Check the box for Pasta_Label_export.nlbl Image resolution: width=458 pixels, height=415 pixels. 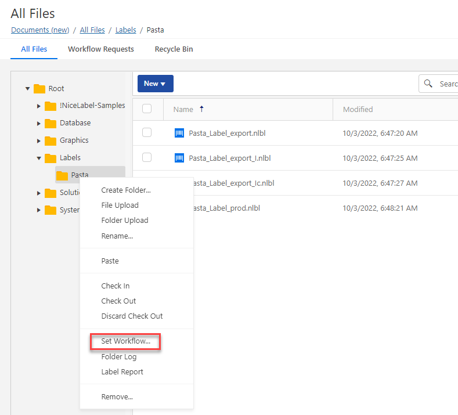[147, 133]
